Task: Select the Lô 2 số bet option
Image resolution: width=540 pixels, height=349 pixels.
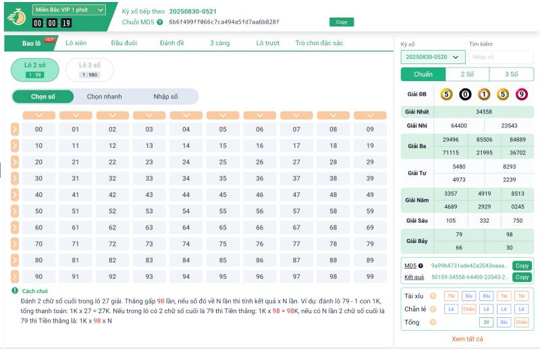Action: 35,70
